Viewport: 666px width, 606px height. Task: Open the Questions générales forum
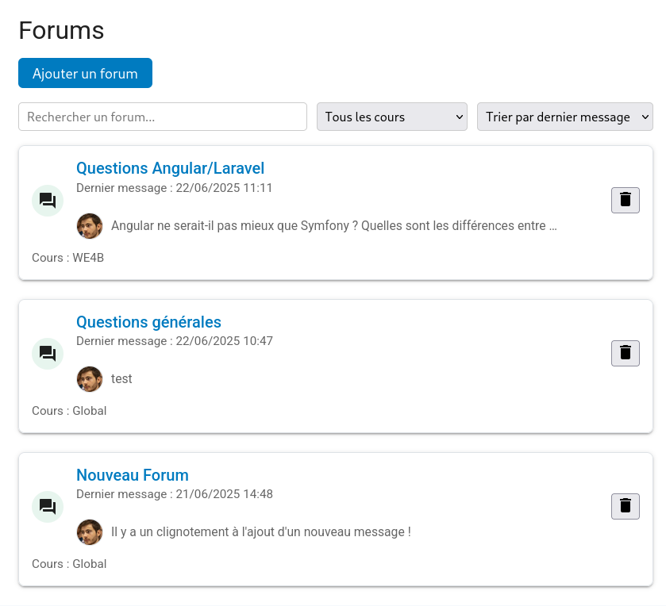(148, 322)
